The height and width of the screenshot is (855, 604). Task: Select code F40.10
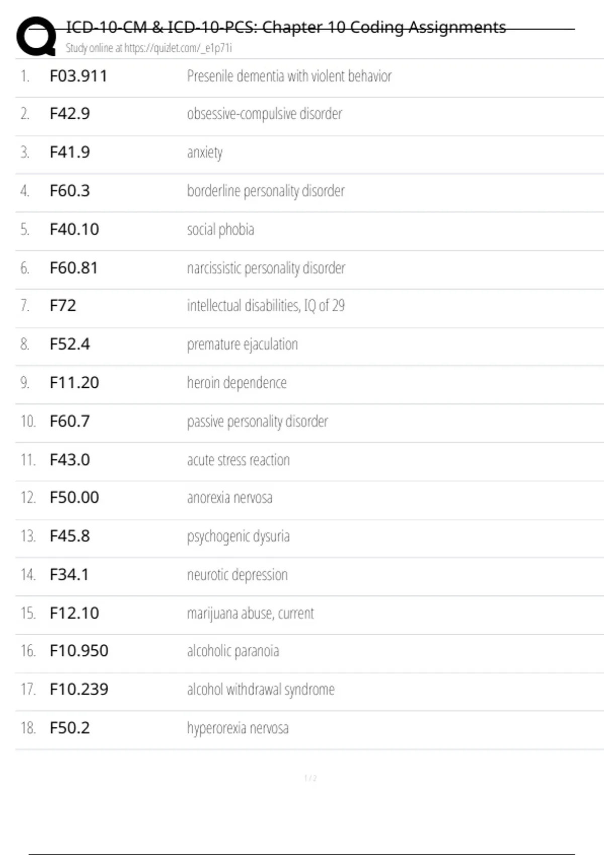[x=74, y=229]
